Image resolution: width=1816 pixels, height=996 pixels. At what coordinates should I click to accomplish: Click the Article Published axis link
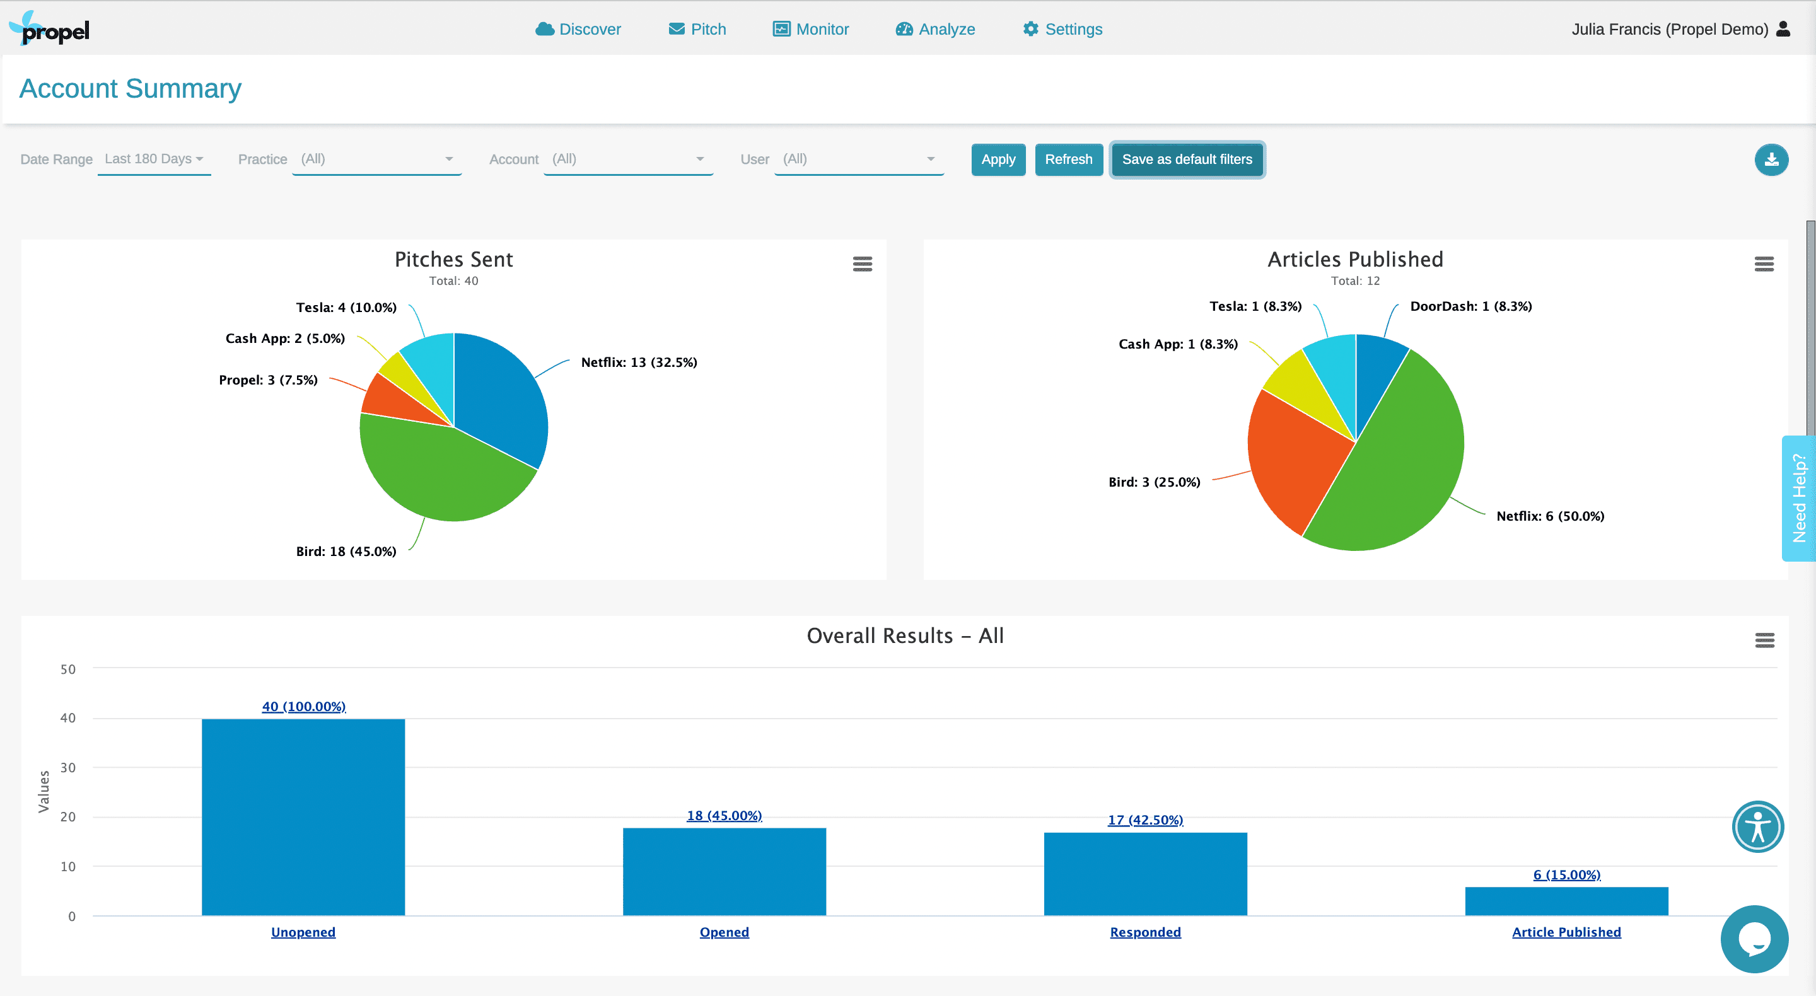tap(1566, 932)
